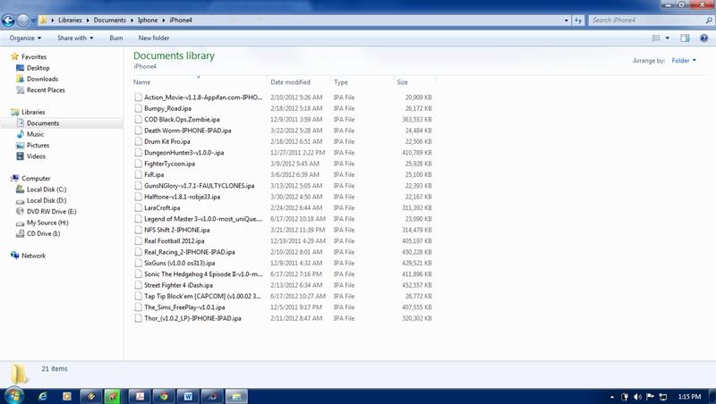Select the FighterTycoon.ipa file

coord(169,164)
